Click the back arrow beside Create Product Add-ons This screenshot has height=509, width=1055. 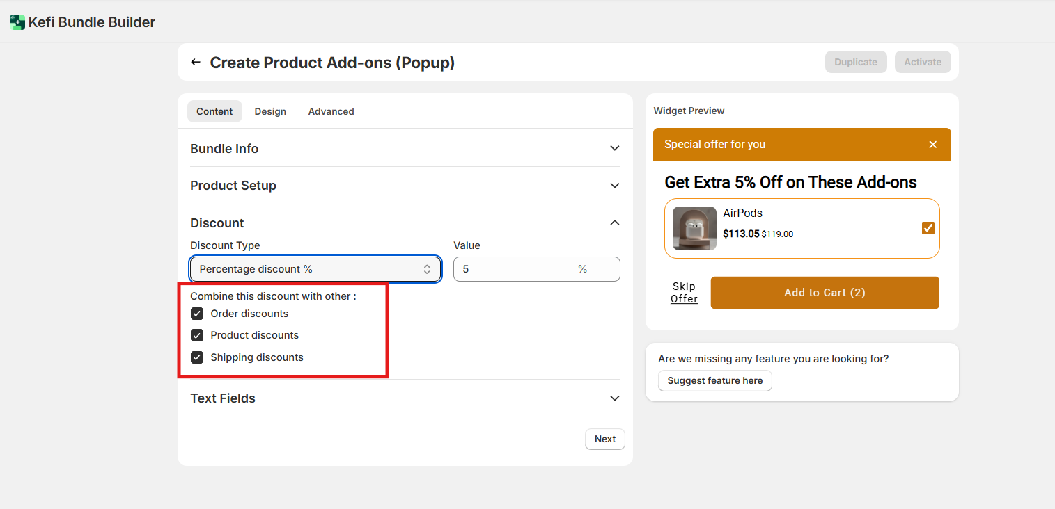196,63
